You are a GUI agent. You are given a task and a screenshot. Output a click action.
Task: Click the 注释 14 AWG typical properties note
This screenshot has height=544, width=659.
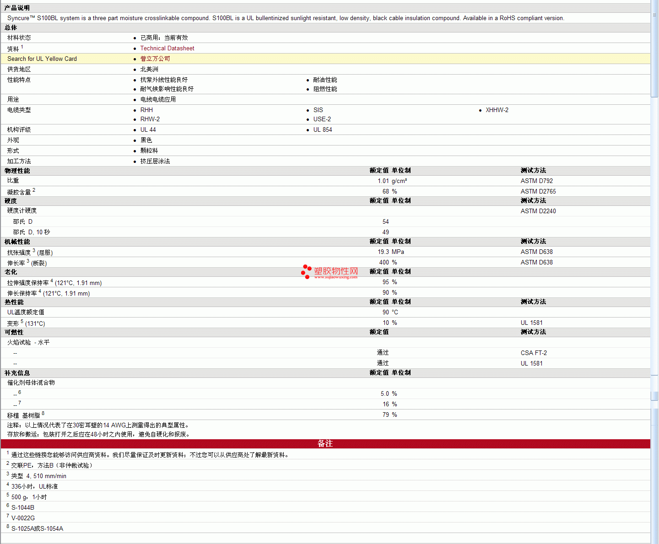pos(98,425)
